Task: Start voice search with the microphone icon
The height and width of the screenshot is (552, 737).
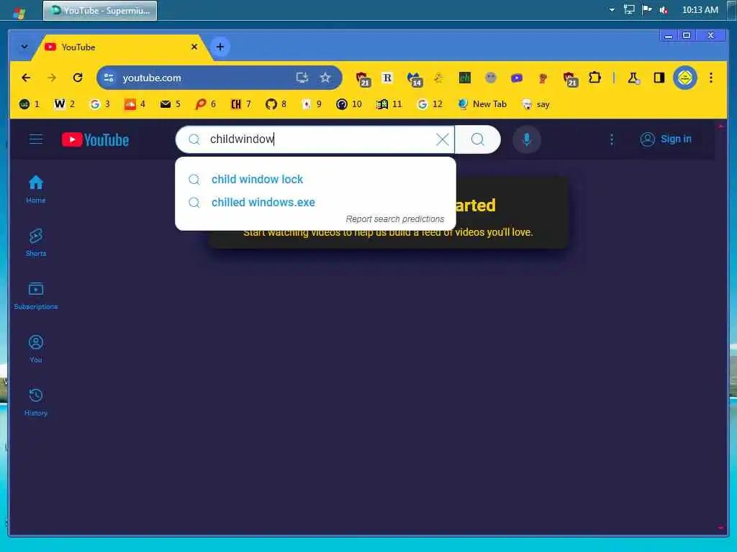Action: pos(526,139)
